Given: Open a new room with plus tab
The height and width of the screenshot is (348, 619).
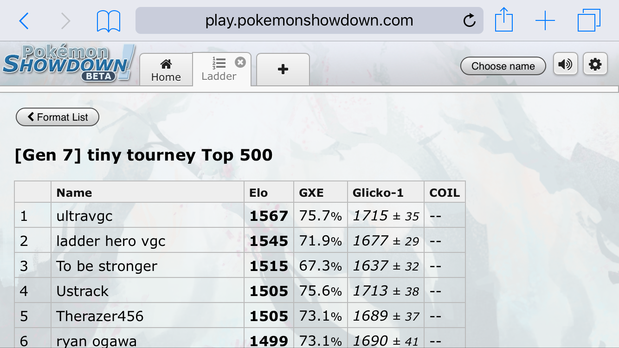Looking at the screenshot, I should point(283,70).
